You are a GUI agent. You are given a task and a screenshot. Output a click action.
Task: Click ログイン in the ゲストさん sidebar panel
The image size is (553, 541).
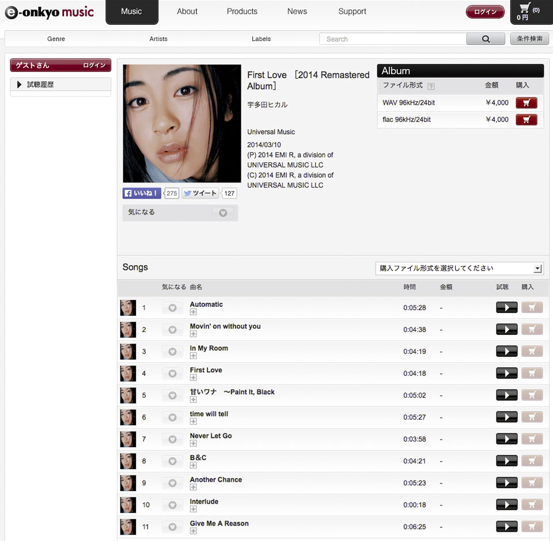coord(94,65)
